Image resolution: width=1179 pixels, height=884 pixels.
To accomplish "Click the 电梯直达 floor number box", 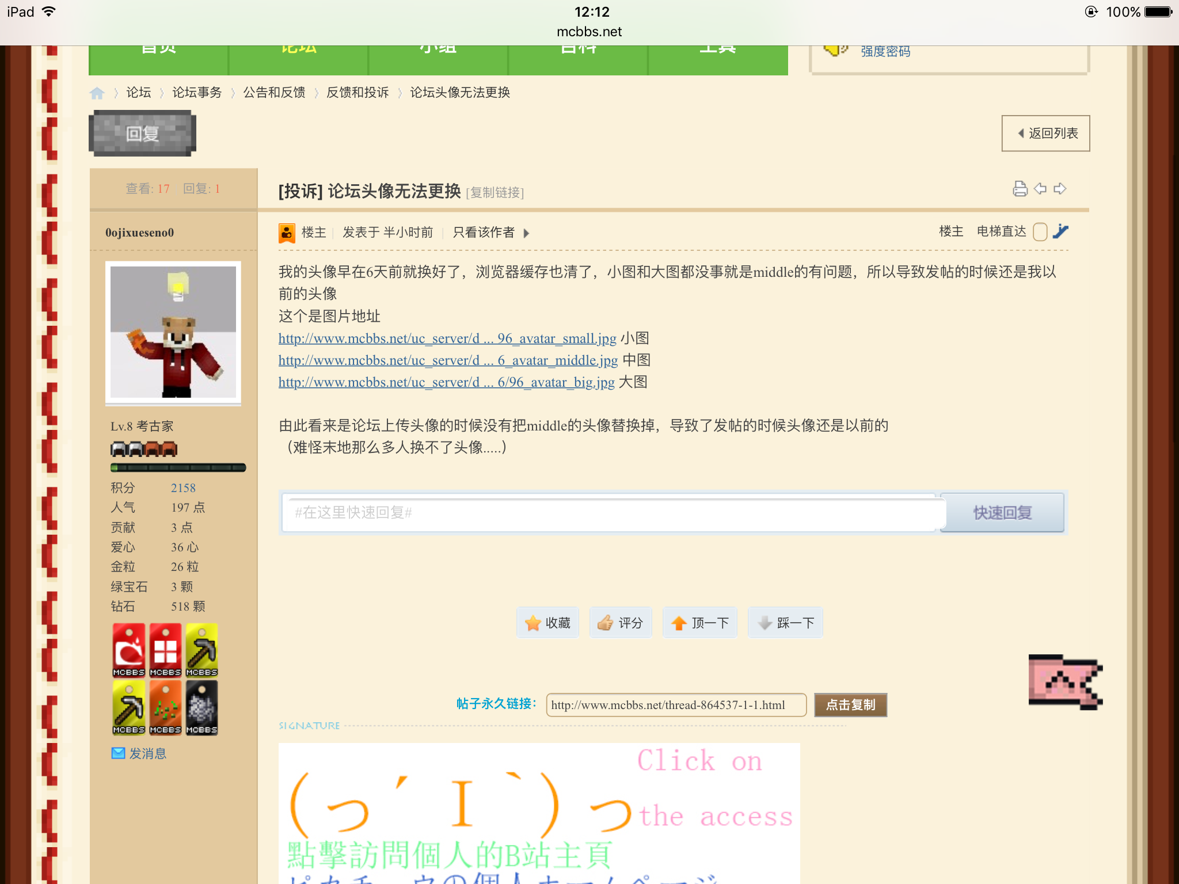I will [x=1040, y=231].
